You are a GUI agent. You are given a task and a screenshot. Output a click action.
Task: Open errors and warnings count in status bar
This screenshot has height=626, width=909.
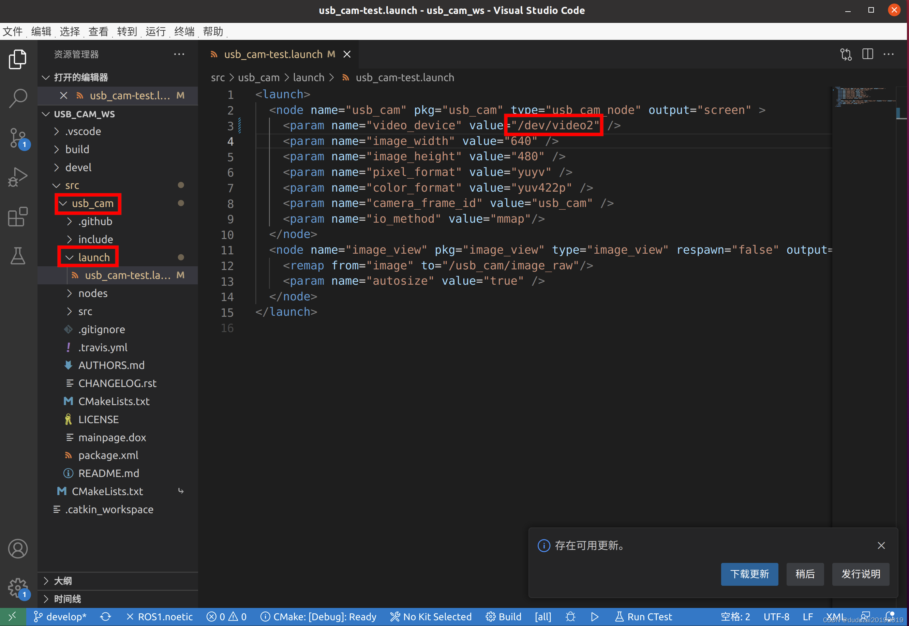coord(227,616)
